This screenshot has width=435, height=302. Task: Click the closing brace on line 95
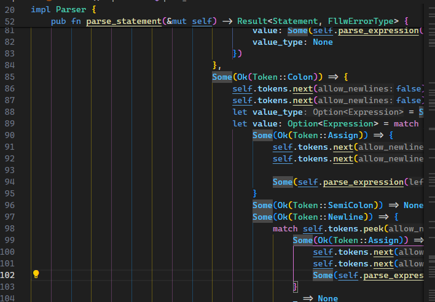[x=255, y=193]
